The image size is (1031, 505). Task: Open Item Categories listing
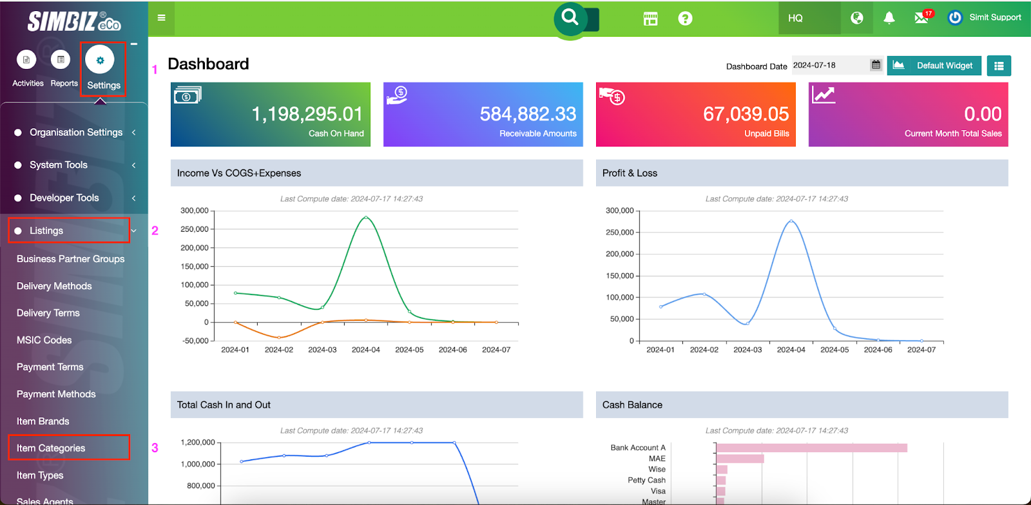click(51, 448)
